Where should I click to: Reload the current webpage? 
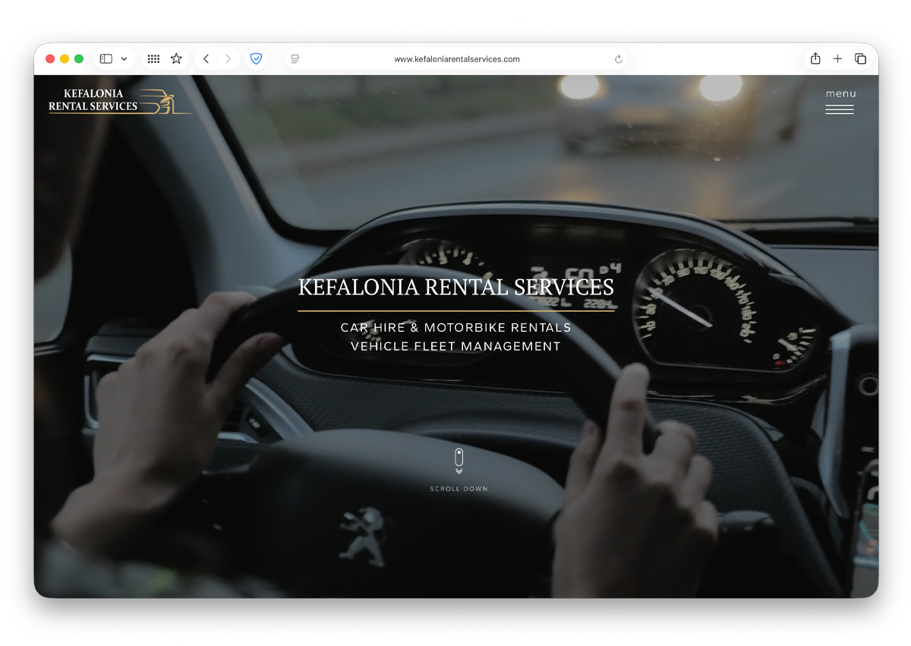tap(618, 58)
